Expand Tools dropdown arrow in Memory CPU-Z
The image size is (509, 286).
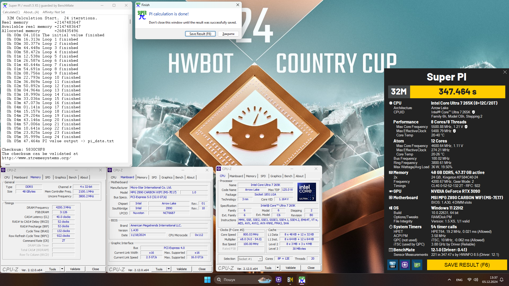pyautogui.click(x=62, y=269)
